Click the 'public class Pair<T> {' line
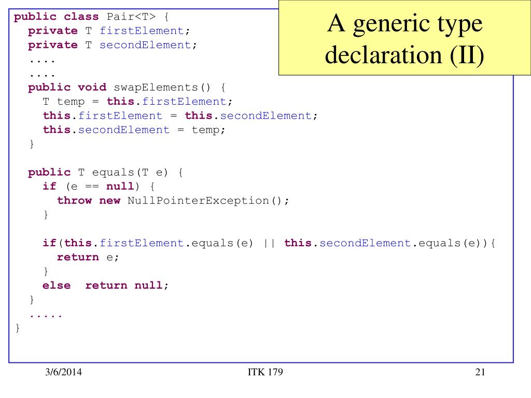The width and height of the screenshot is (531, 398). pyautogui.click(x=91, y=17)
